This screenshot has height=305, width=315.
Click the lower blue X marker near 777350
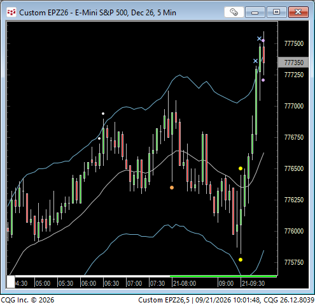tap(255, 61)
